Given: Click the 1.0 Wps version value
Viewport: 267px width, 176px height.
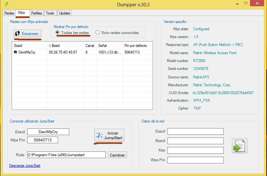Looking at the screenshot, I should [196, 37].
